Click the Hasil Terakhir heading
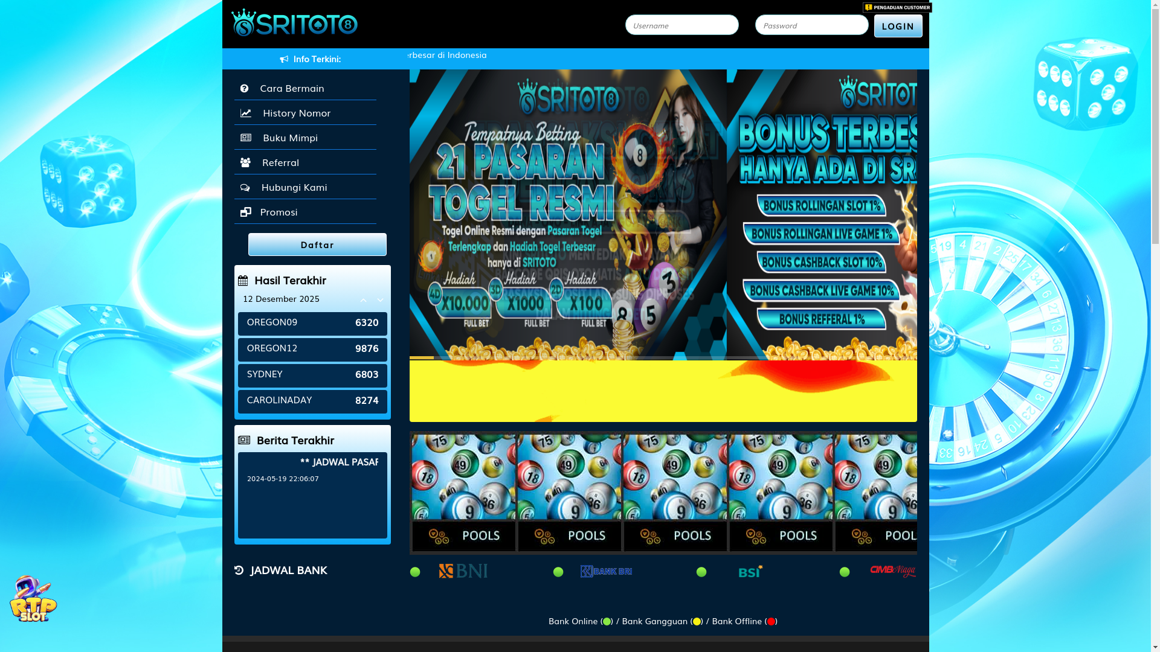Viewport: 1160px width, 652px height. pos(290,281)
